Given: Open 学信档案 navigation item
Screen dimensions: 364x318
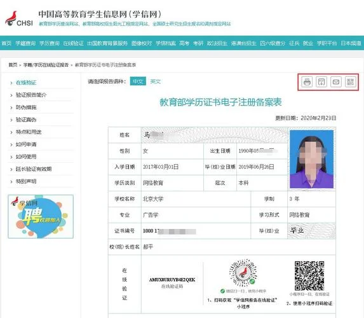Looking at the screenshot, I should [165, 43].
